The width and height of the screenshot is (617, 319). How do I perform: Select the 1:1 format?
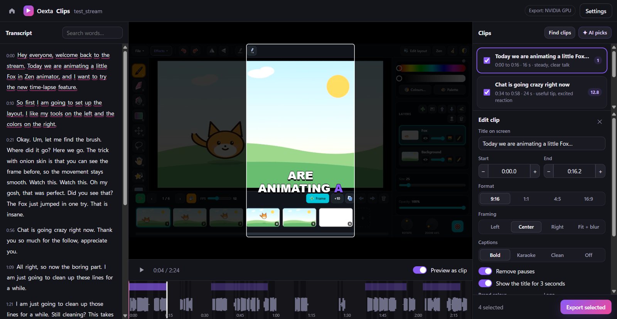526,199
